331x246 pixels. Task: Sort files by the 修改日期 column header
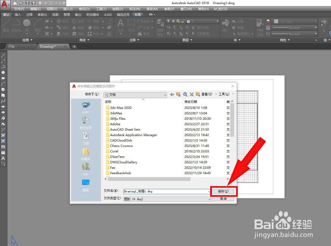(x=204, y=102)
